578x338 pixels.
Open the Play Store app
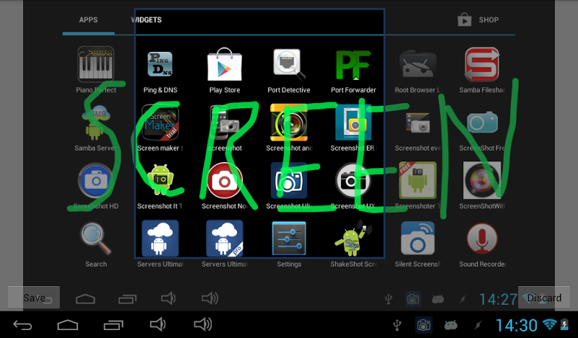click(x=225, y=64)
